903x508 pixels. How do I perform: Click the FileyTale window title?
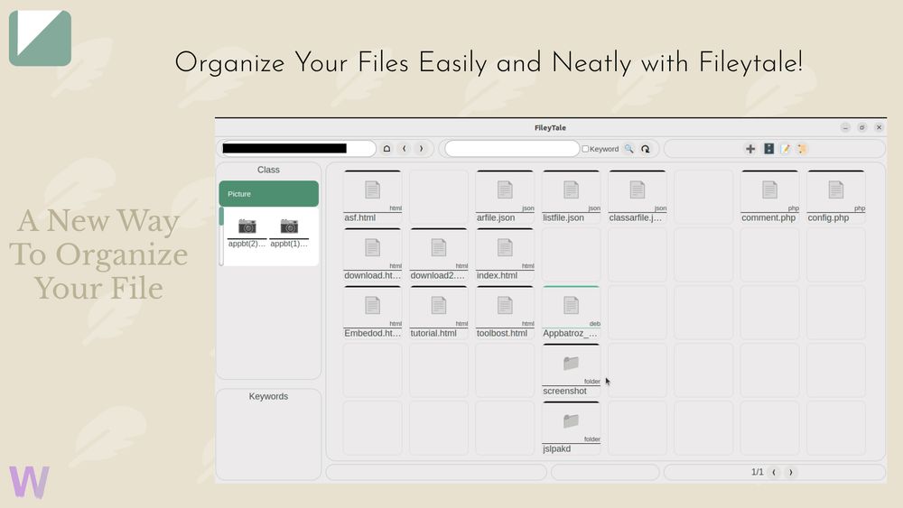pos(550,128)
